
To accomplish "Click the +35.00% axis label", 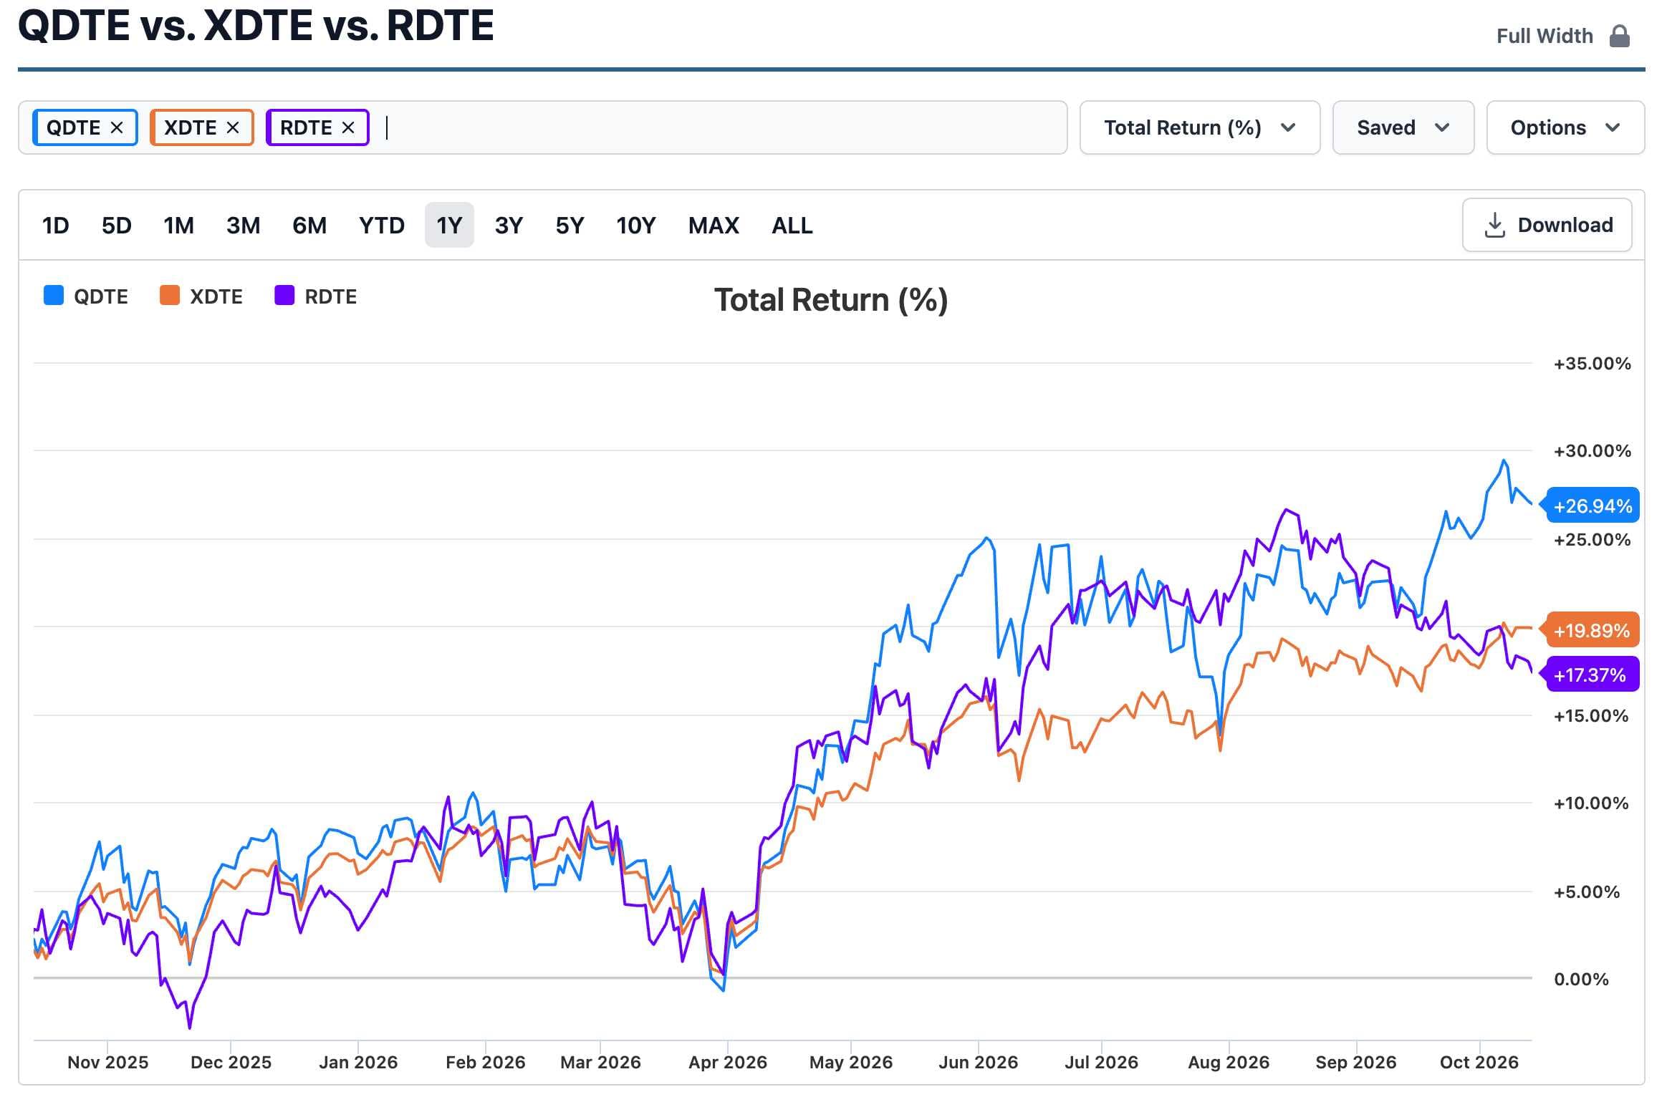I will pyautogui.click(x=1592, y=363).
